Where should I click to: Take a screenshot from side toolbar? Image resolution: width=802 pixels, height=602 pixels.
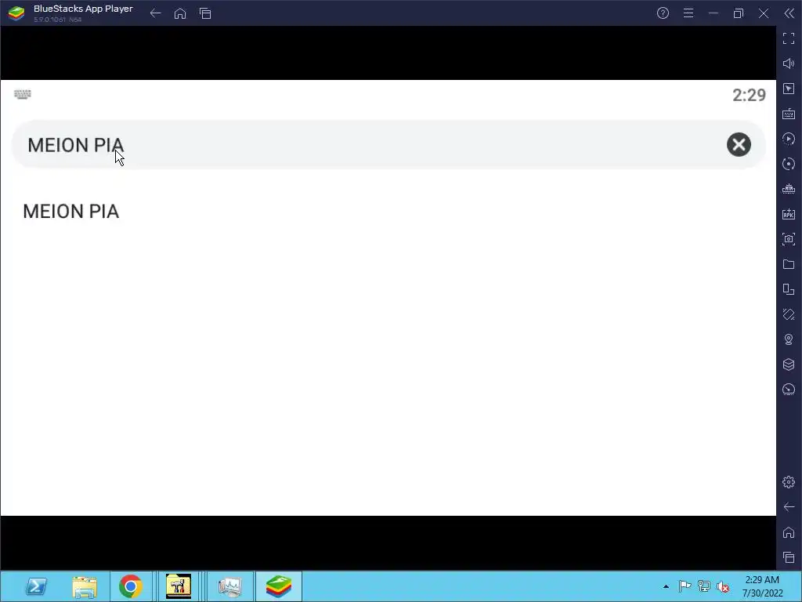(789, 239)
